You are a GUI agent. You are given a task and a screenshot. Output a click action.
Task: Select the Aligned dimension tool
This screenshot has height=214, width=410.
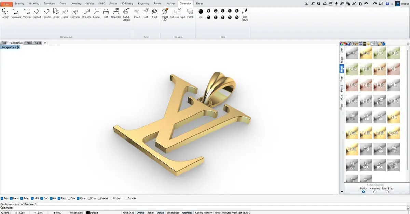pyautogui.click(x=37, y=14)
